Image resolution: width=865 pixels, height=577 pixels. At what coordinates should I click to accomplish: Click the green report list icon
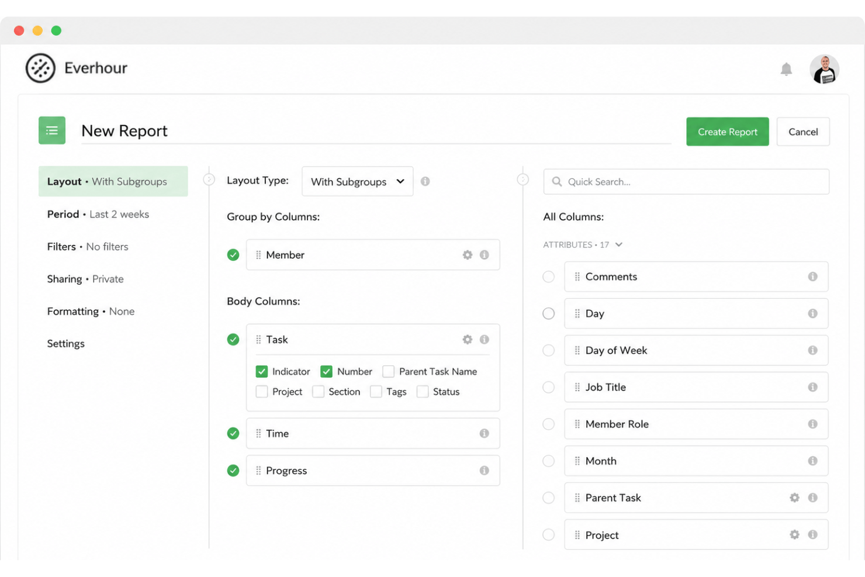tap(52, 130)
